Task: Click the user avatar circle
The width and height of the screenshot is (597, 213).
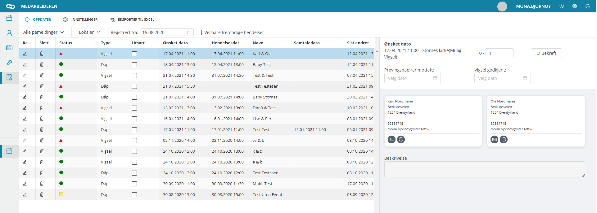Action: (502, 6)
